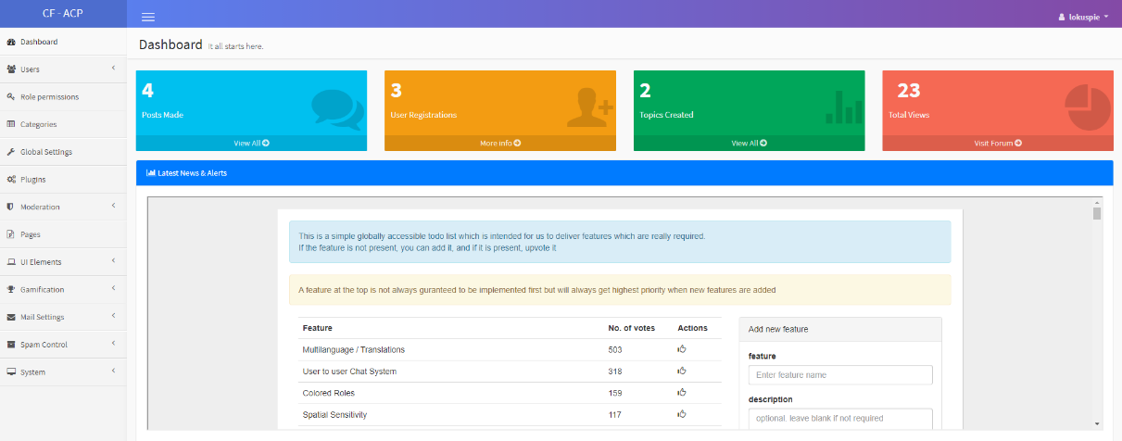Click the Users group icon in sidebar

11,69
